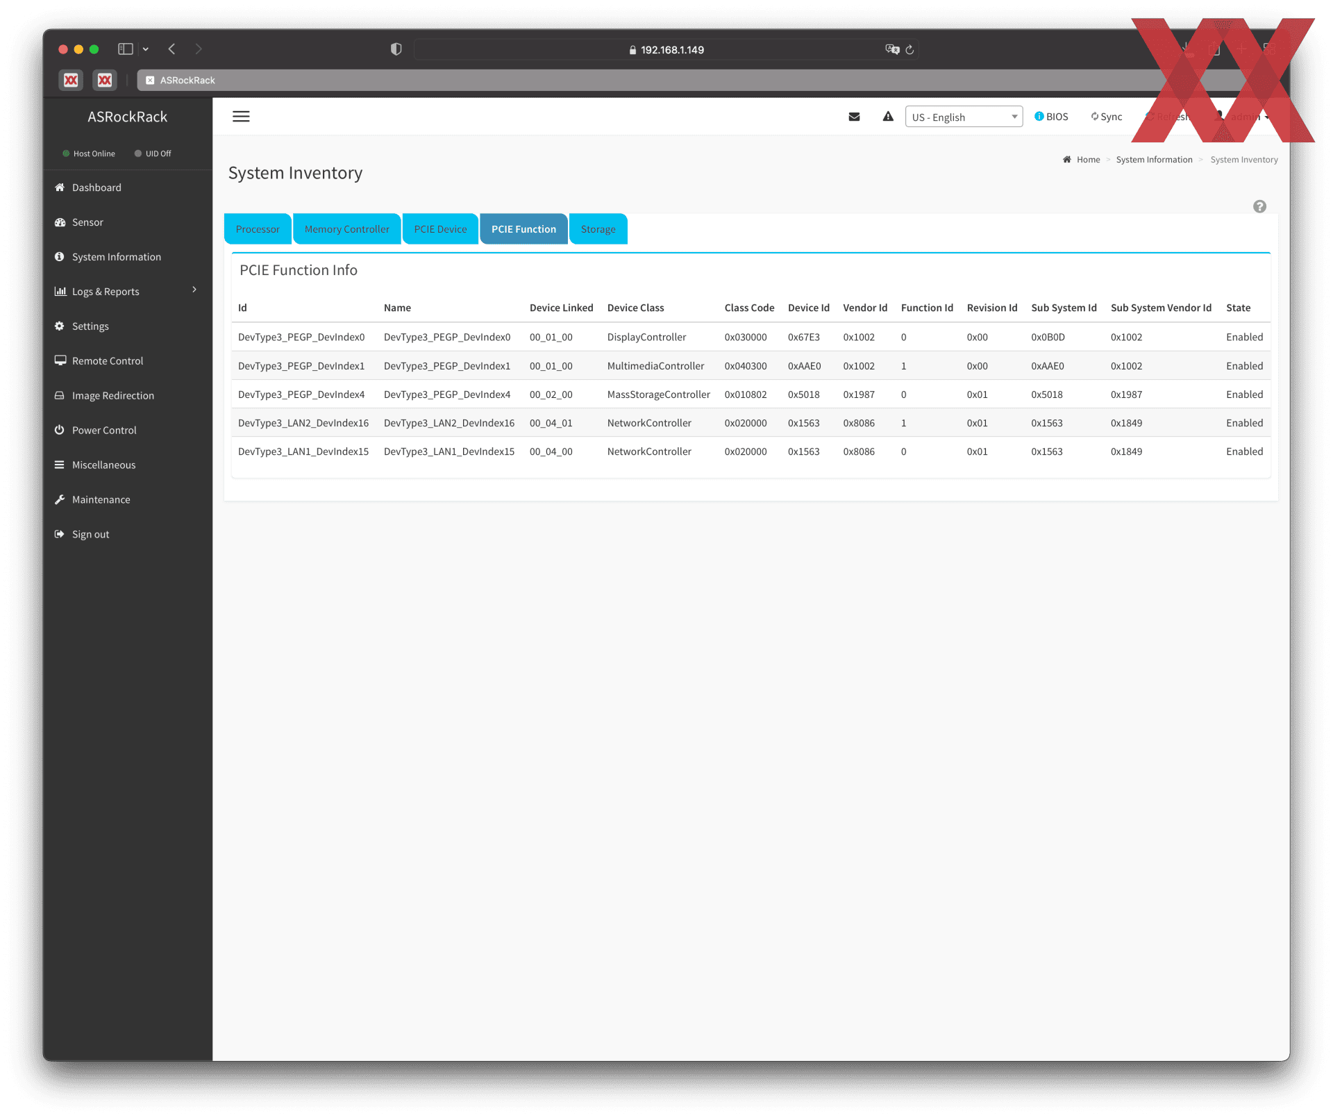
Task: Click the Remote Control monitor icon
Action: (x=60, y=360)
